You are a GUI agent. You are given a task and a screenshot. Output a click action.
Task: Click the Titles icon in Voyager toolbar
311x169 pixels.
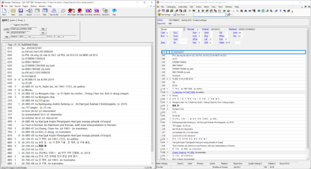tap(45, 11)
